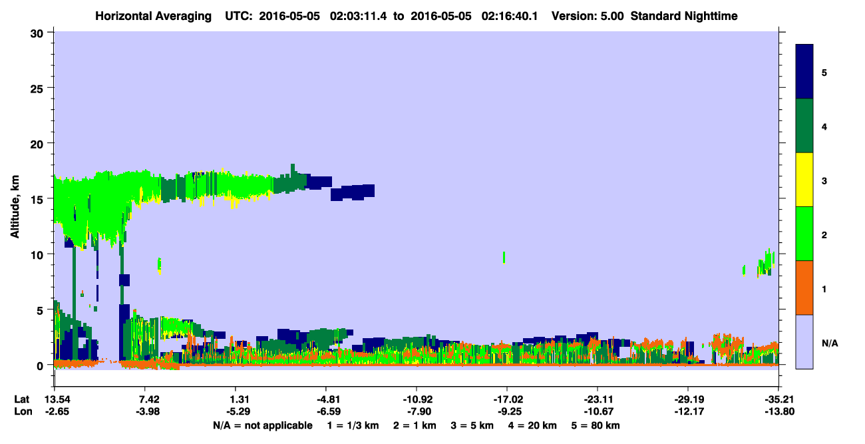Click longitude value -12.17
The image size is (865, 444).
click(688, 411)
